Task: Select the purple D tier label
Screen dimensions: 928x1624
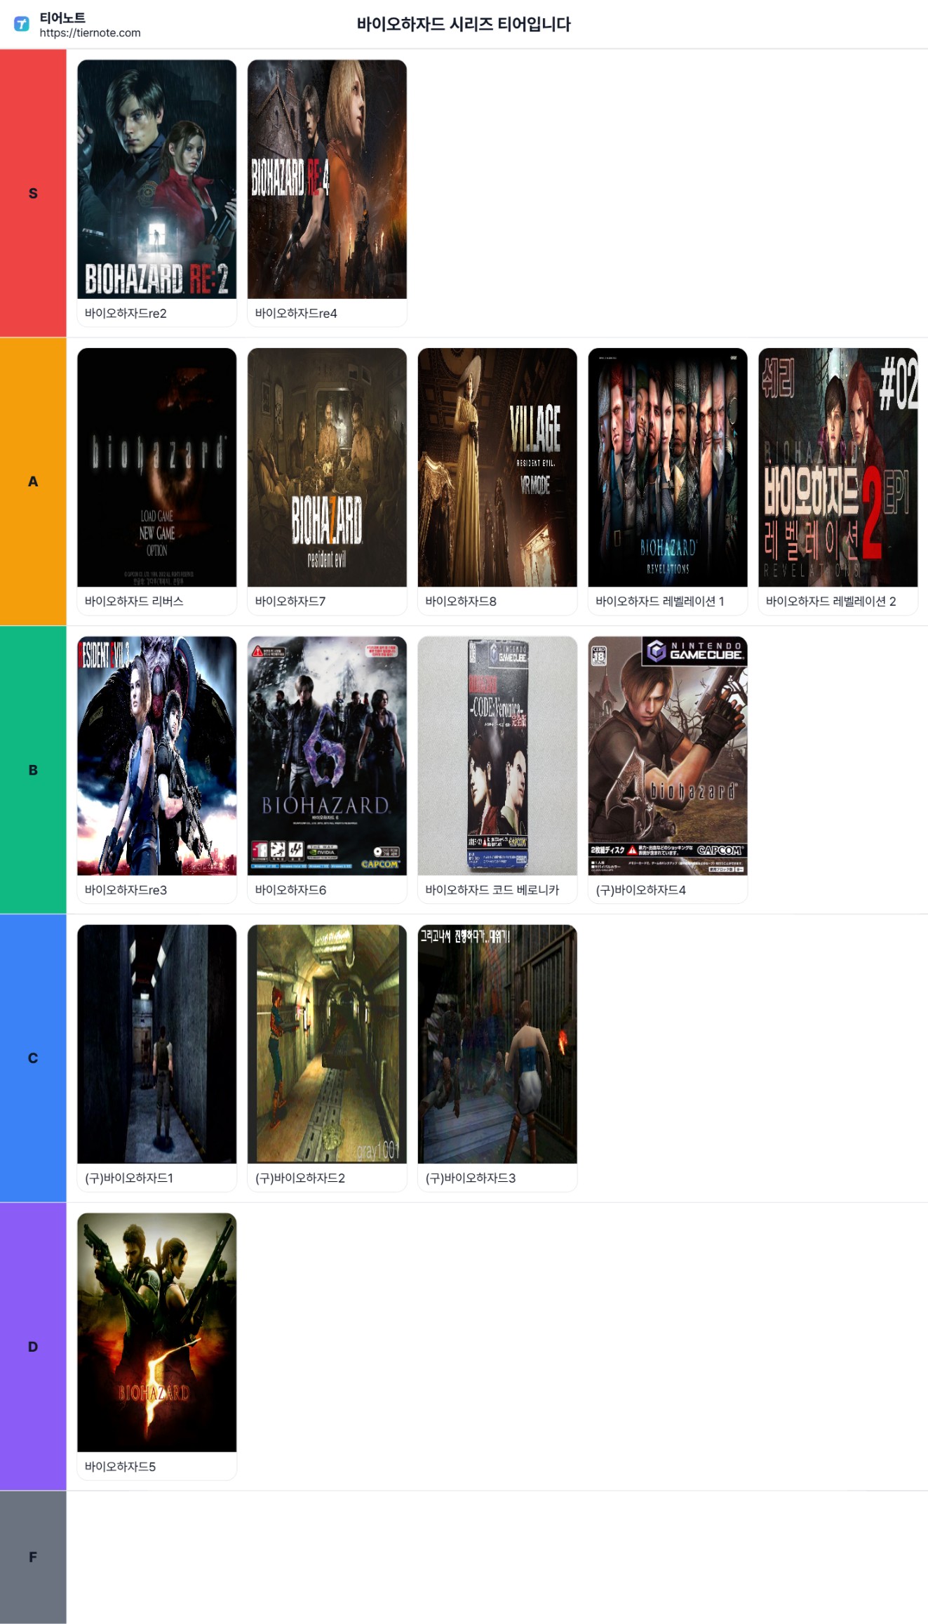Action: pos(33,1346)
